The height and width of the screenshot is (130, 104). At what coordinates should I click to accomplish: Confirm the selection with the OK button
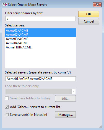89,14
